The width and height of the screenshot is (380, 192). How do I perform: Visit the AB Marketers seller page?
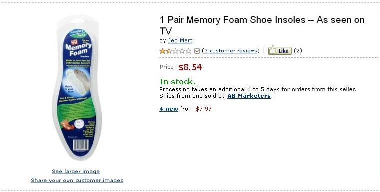249,96
